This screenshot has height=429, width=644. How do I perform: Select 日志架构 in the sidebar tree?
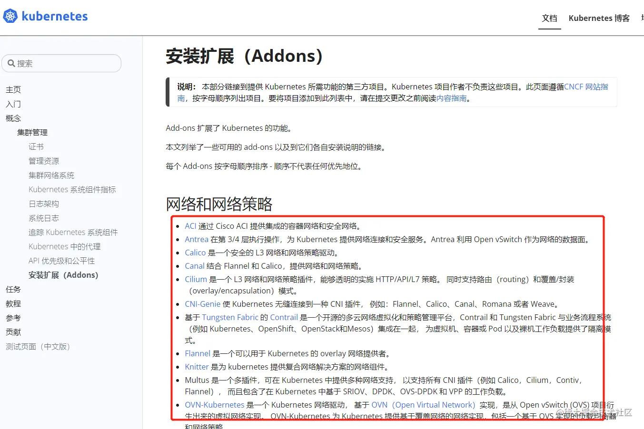click(43, 204)
